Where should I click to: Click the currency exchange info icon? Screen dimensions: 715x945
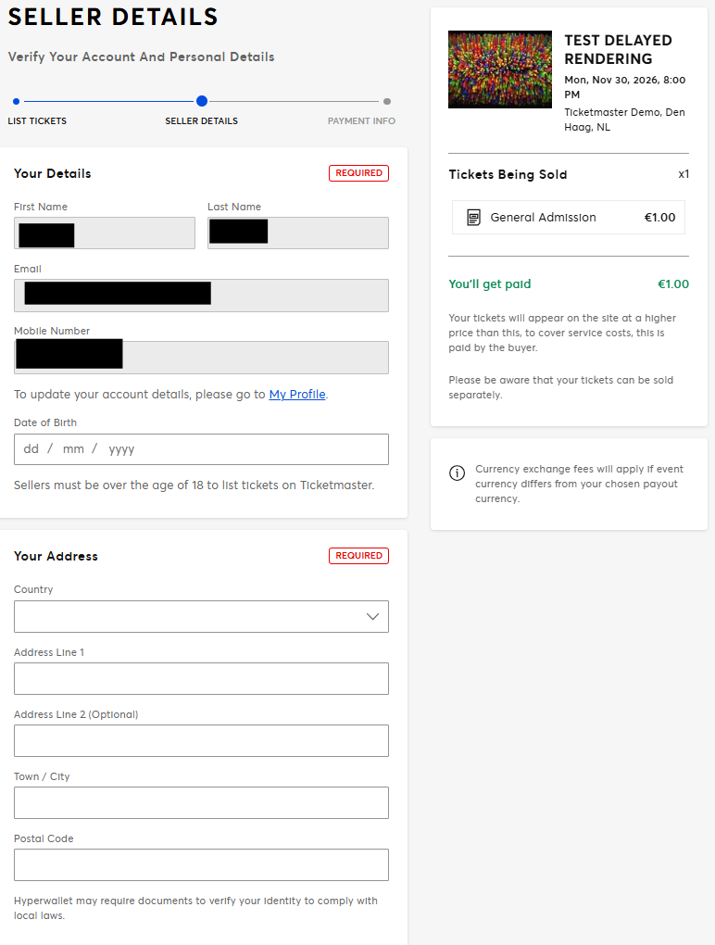[457, 473]
